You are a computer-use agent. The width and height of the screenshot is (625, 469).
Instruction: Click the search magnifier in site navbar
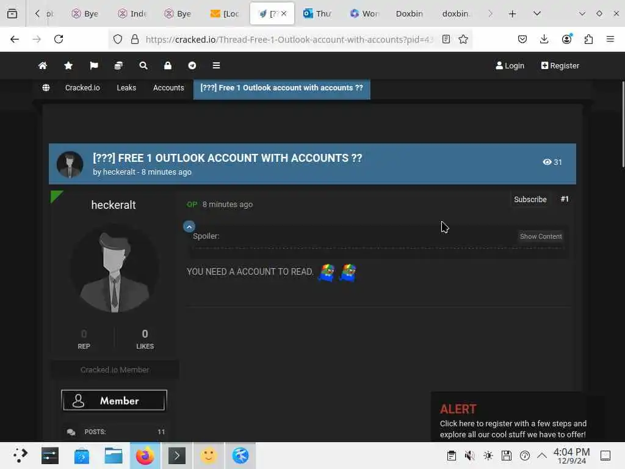coord(143,65)
